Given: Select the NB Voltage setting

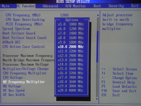Looking at the screenshot, I should 12,86.
